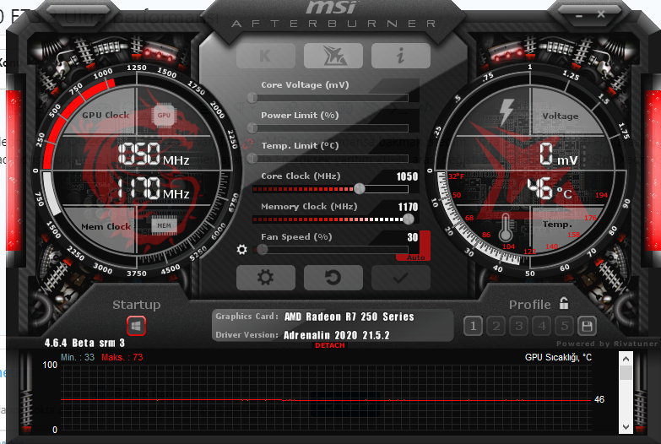661x444 pixels.
Task: Reset settings with the circular arrow
Action: [x=333, y=278]
